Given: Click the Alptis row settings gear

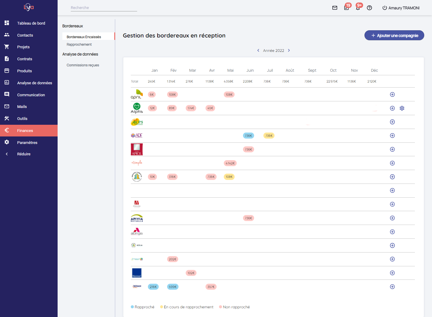Looking at the screenshot, I should point(402,108).
